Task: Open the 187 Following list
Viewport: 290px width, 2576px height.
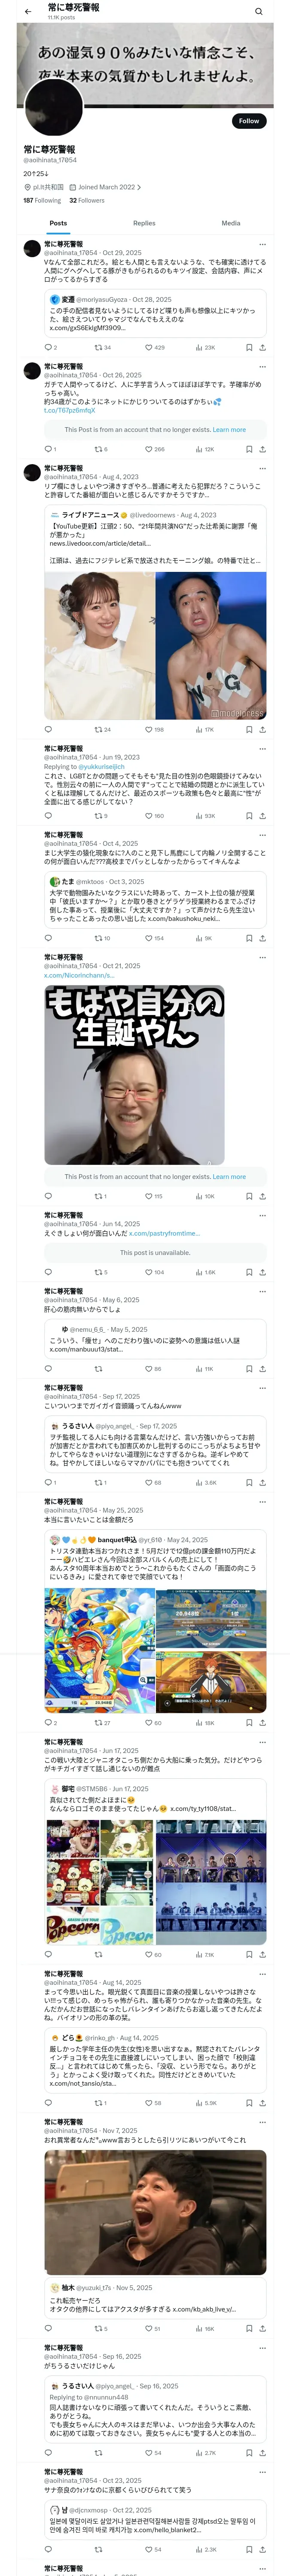Action: click(x=42, y=200)
